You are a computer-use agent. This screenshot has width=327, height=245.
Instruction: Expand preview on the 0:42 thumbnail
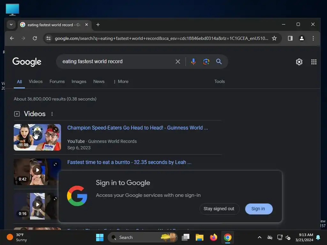(55, 164)
